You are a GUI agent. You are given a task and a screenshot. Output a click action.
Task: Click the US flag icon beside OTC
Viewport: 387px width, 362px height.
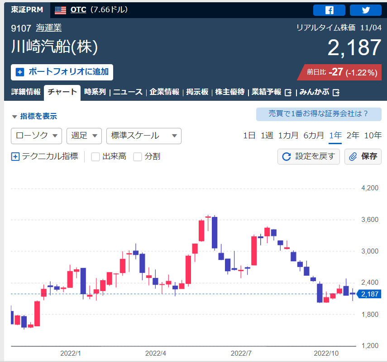tap(60, 10)
